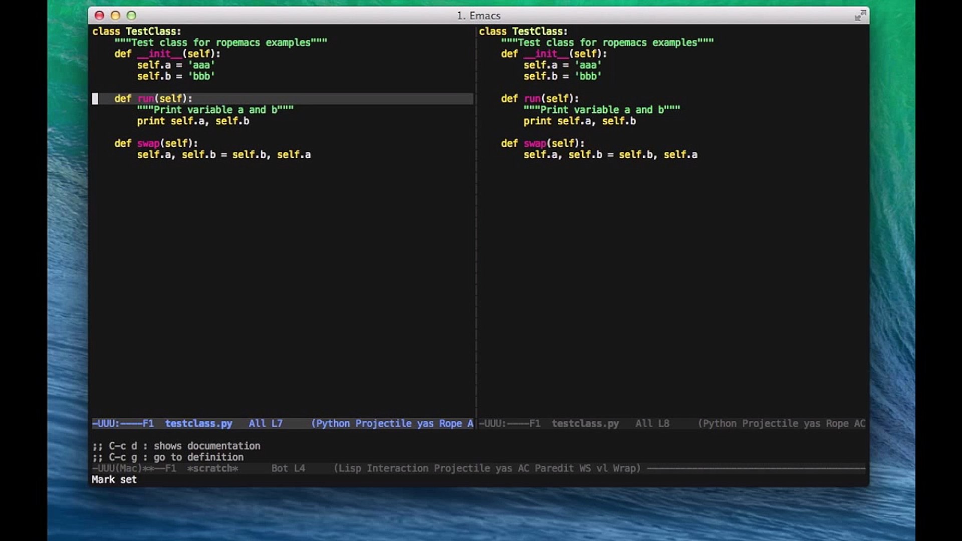Click the vertical divider between panes
Viewport: 962px width, 541px height.
click(x=476, y=225)
